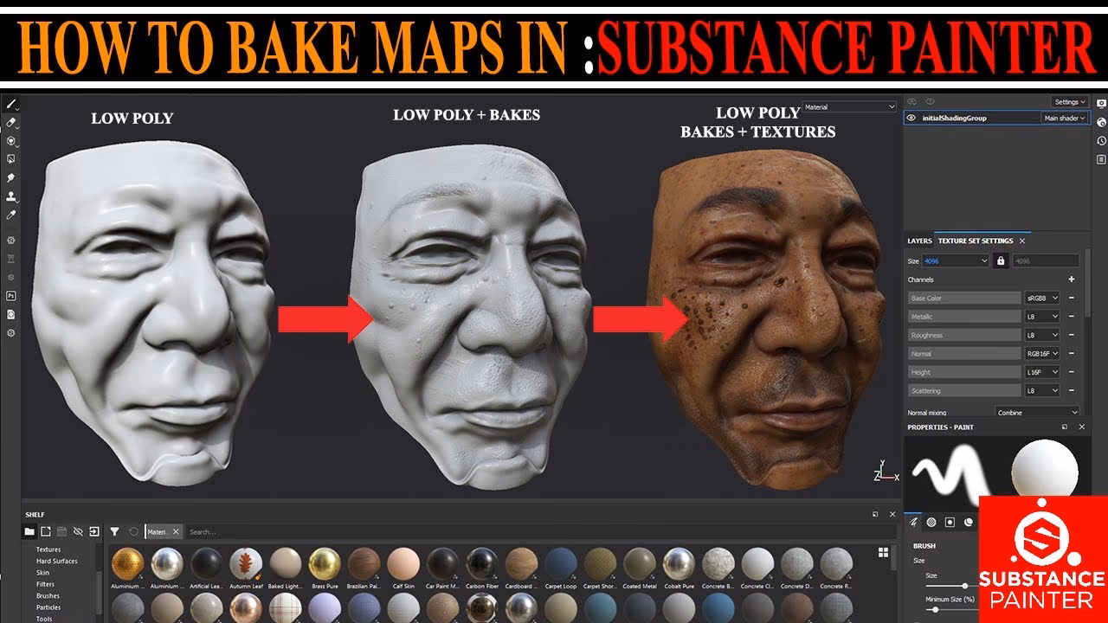Close the Materials shelf filter tab
The image size is (1108, 623).
(176, 531)
